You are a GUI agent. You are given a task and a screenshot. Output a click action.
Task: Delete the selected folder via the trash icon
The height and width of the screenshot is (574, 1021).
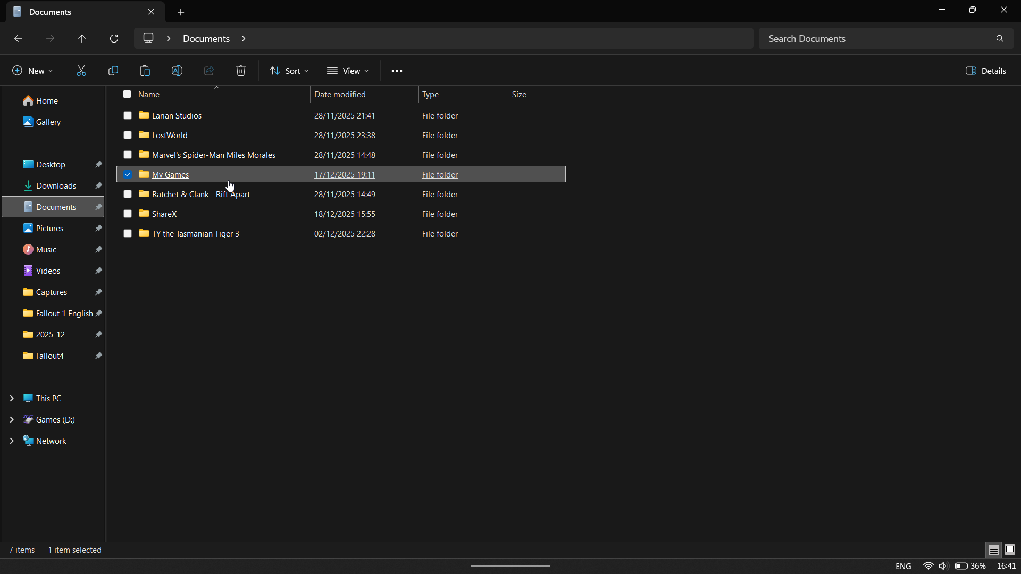240,71
